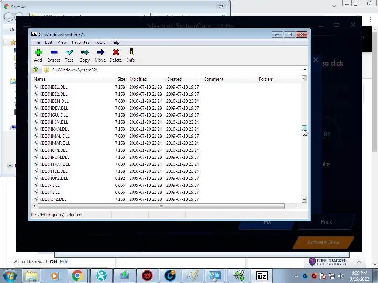Screen dimensions: 378x283
Task: Switch to the 7-Zip taskbar button
Action: tap(262, 276)
